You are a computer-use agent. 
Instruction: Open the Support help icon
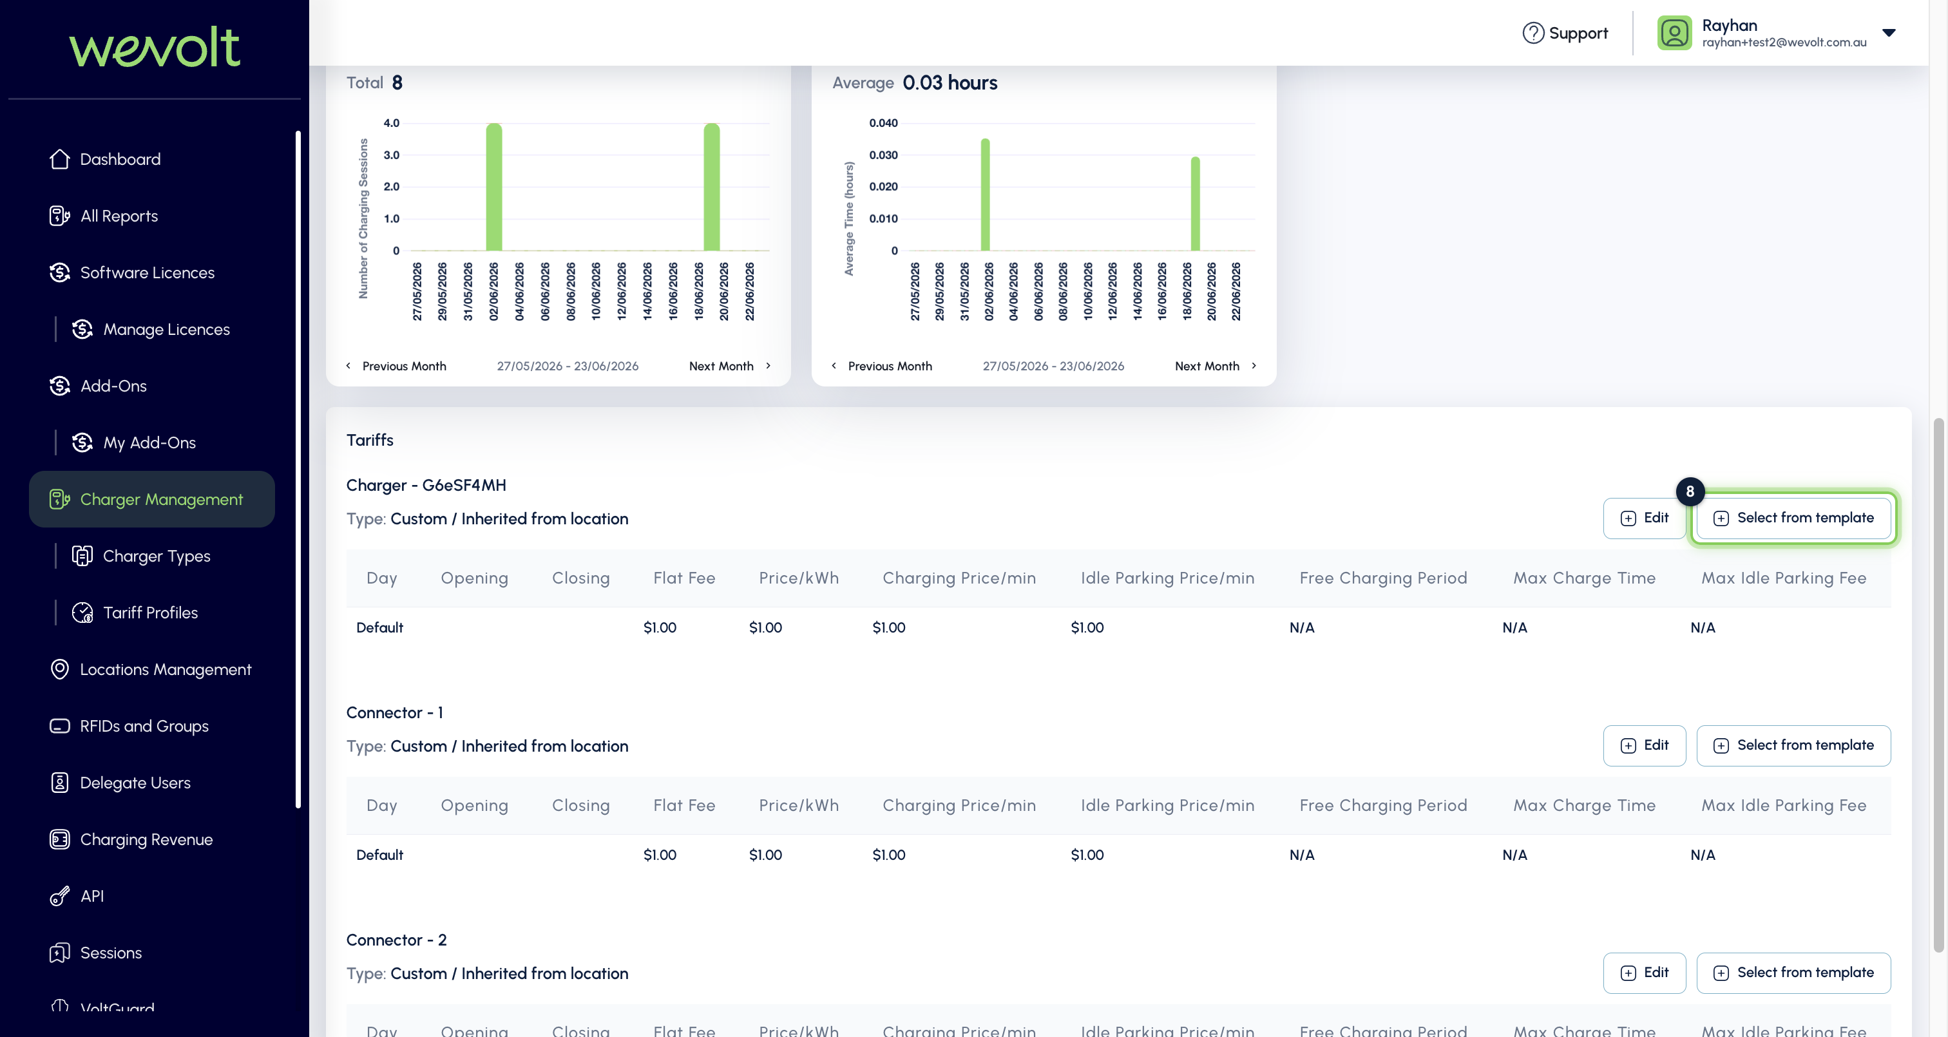(x=1533, y=32)
